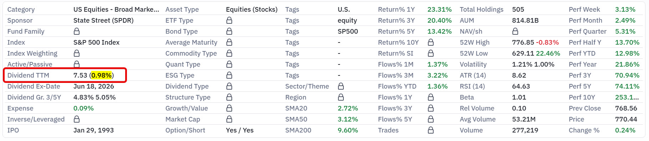649x141 pixels.
Task: Click the Equities (Stocks) asset type
Action: coord(252,10)
